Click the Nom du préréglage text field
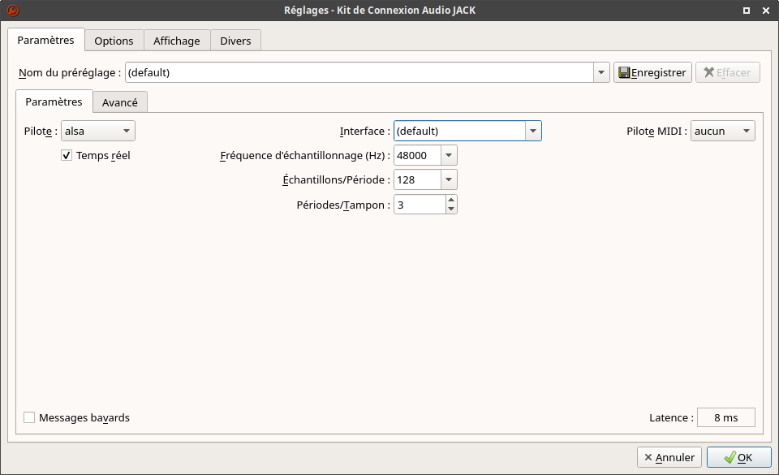This screenshot has width=779, height=475. coord(359,72)
